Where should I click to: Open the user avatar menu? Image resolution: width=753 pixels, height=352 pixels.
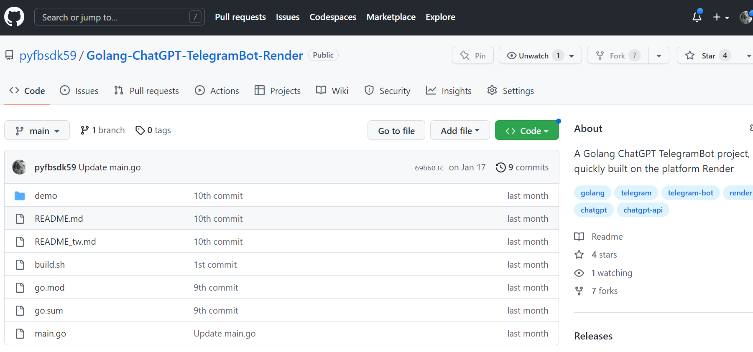click(746, 17)
